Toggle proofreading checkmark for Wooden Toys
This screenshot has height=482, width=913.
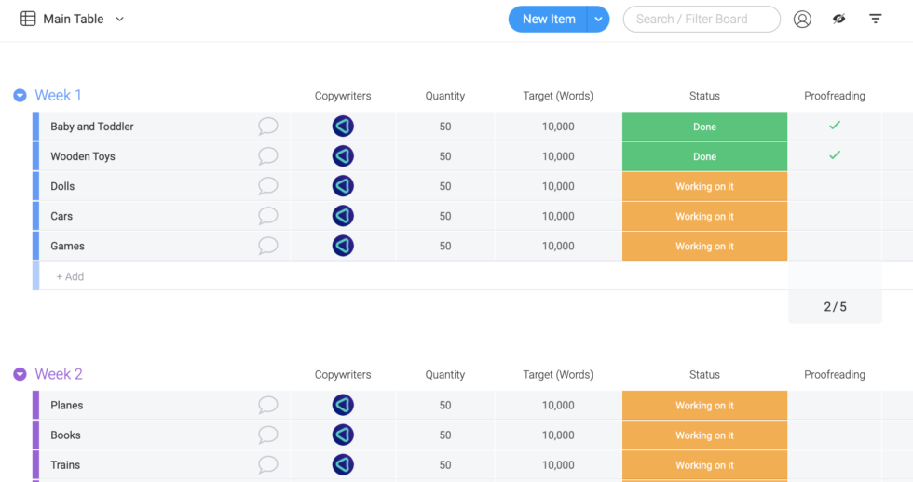click(x=835, y=155)
